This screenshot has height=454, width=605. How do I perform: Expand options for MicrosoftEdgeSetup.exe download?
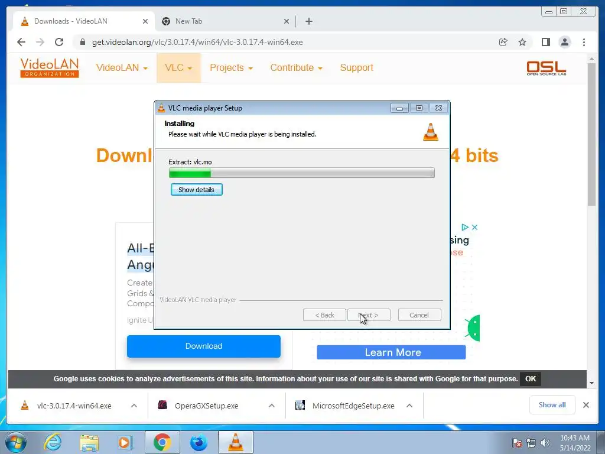tap(409, 406)
